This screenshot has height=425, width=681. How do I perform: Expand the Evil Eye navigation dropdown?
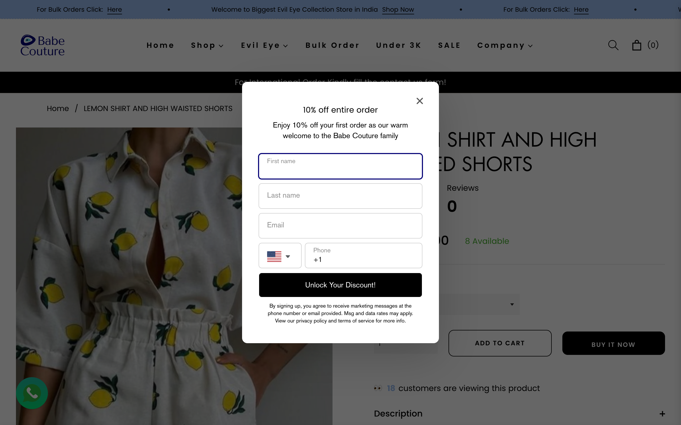tap(264, 45)
